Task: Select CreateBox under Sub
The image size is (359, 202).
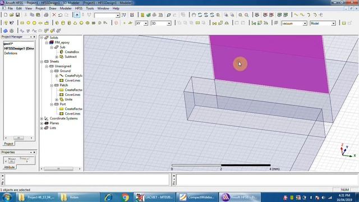Action: point(72,52)
